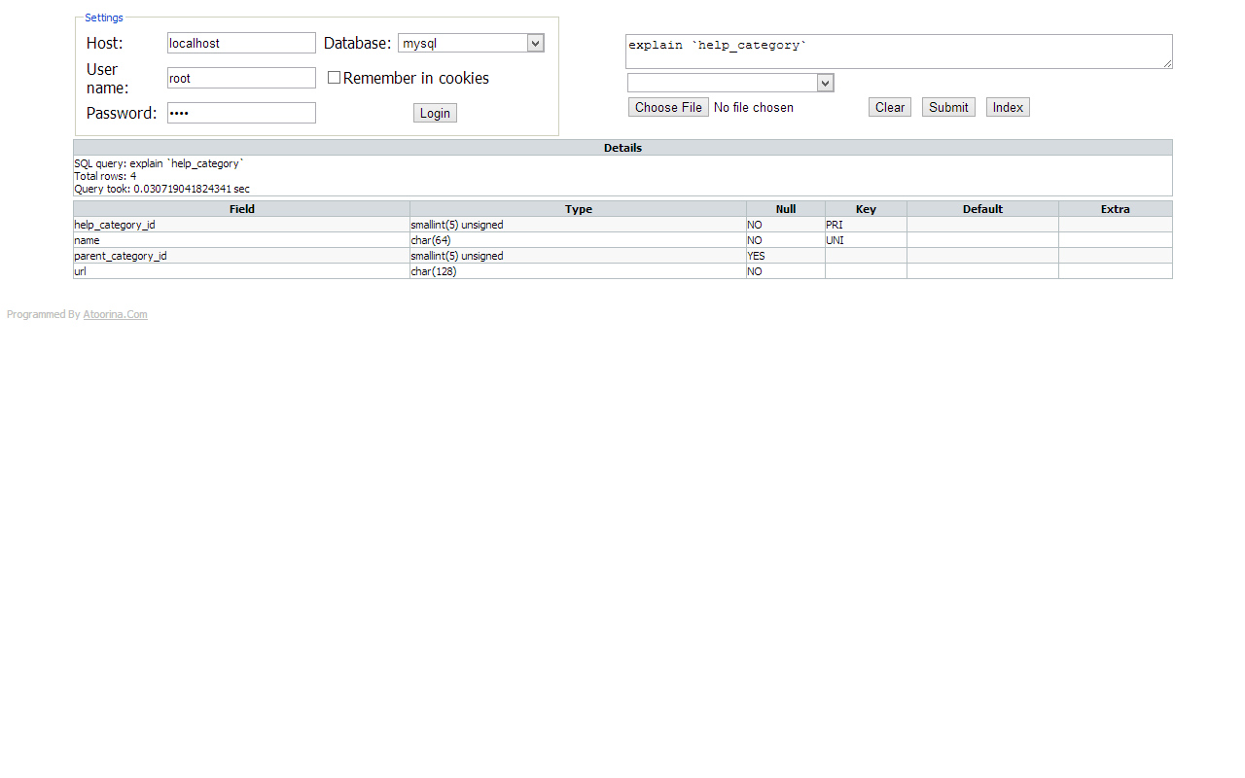1245x778 pixels.
Task: Click the Query took time text
Action: (161, 189)
